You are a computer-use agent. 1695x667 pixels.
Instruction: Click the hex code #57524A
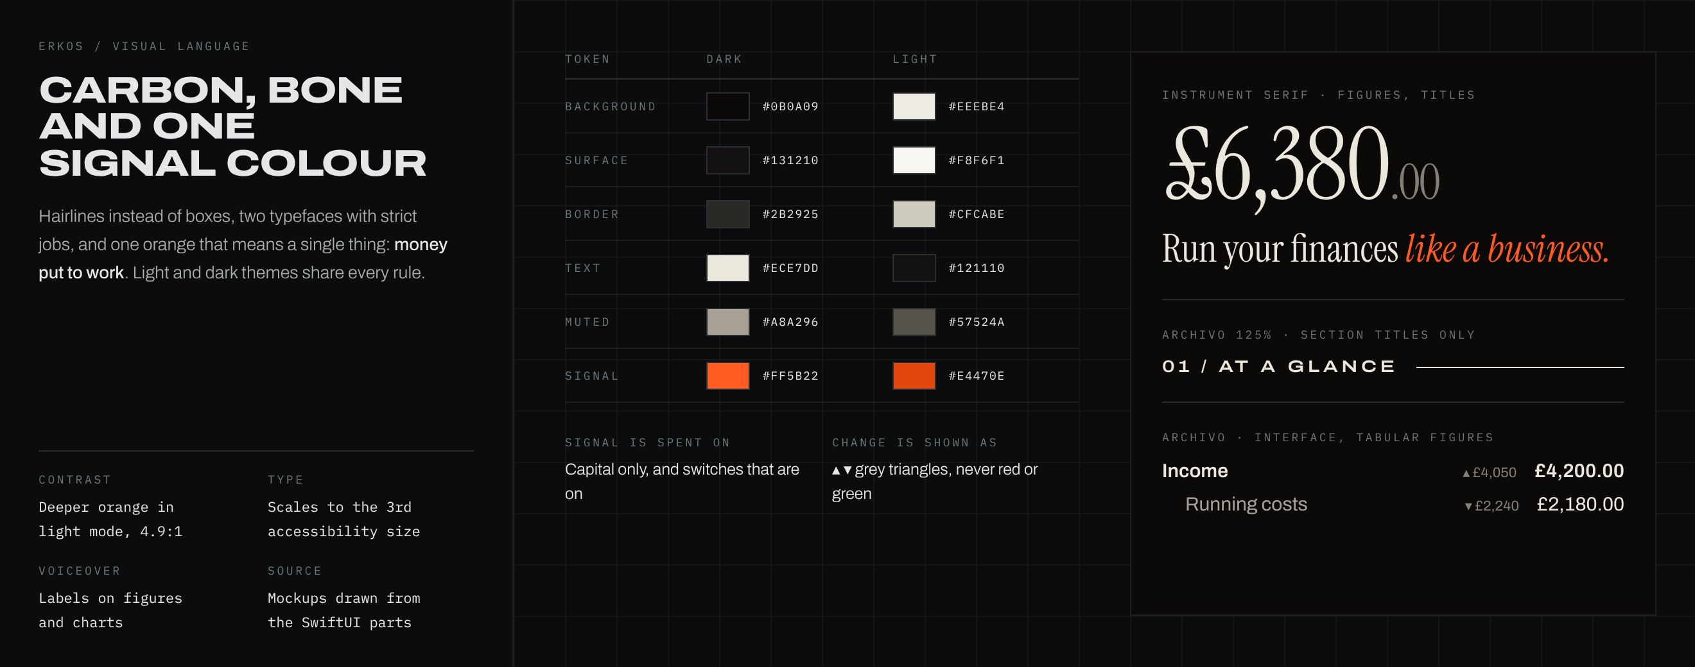pyautogui.click(x=977, y=322)
